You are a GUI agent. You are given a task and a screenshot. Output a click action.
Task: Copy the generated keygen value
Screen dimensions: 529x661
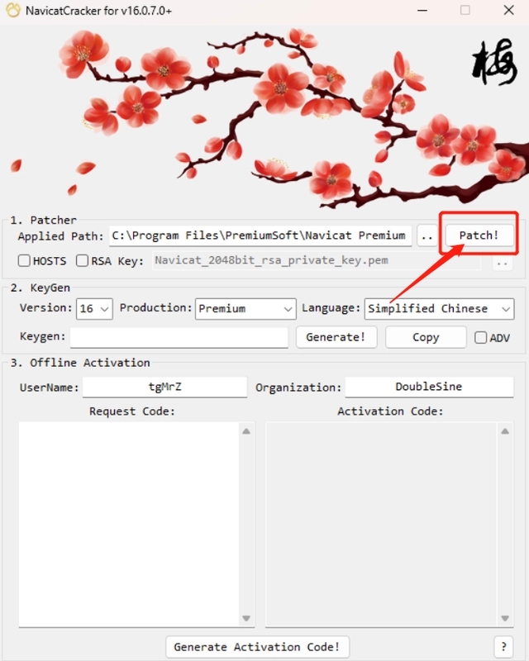pos(426,337)
